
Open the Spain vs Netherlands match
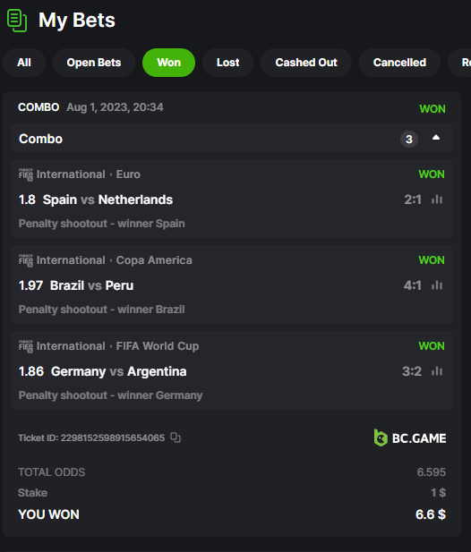107,200
